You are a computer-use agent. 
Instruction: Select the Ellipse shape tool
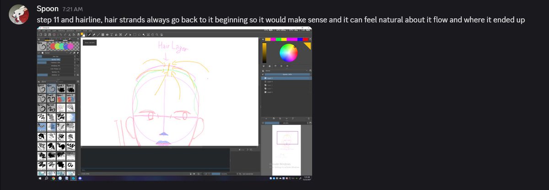pos(107,35)
